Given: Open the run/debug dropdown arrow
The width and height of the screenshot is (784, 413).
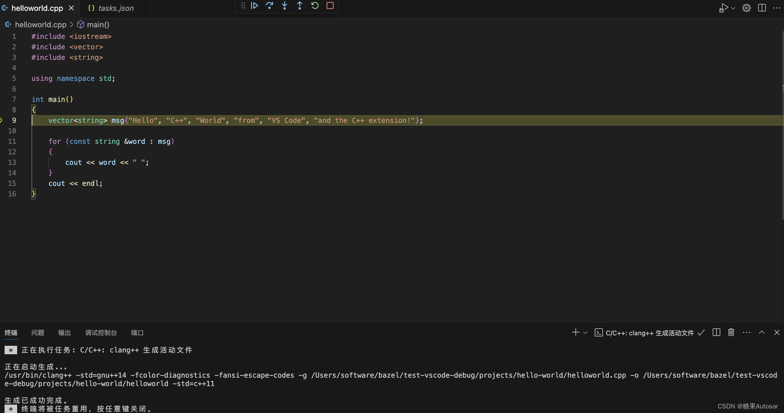Looking at the screenshot, I should tap(733, 8).
